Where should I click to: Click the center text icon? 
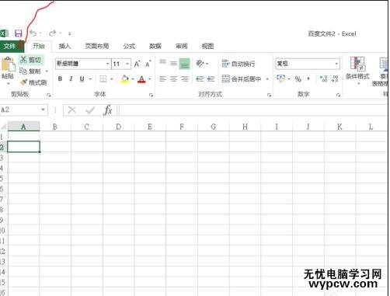point(173,78)
